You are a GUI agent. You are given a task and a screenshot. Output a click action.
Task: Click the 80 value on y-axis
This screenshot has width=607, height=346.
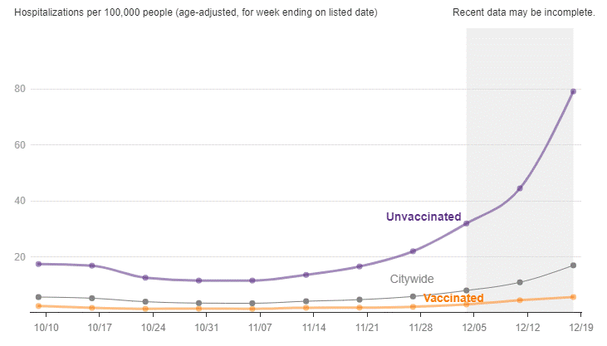(20, 89)
